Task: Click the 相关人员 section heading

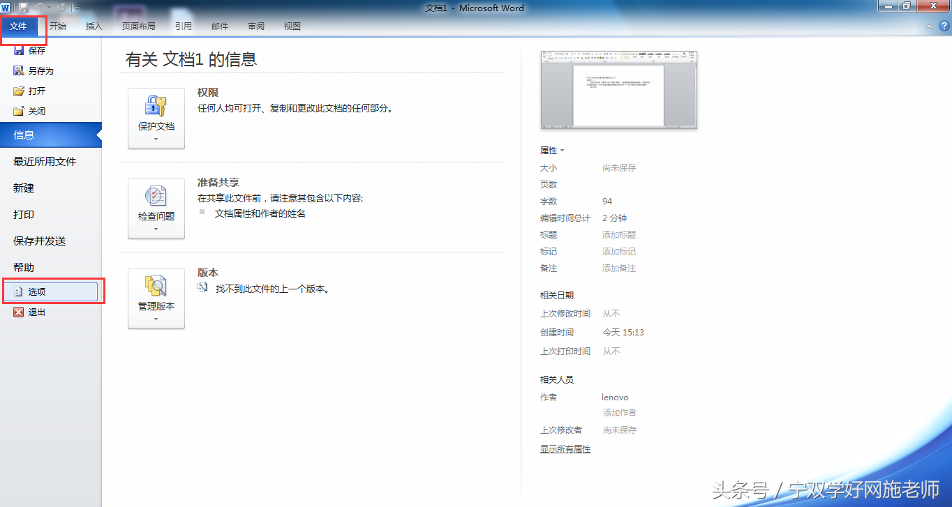Action: tap(557, 380)
